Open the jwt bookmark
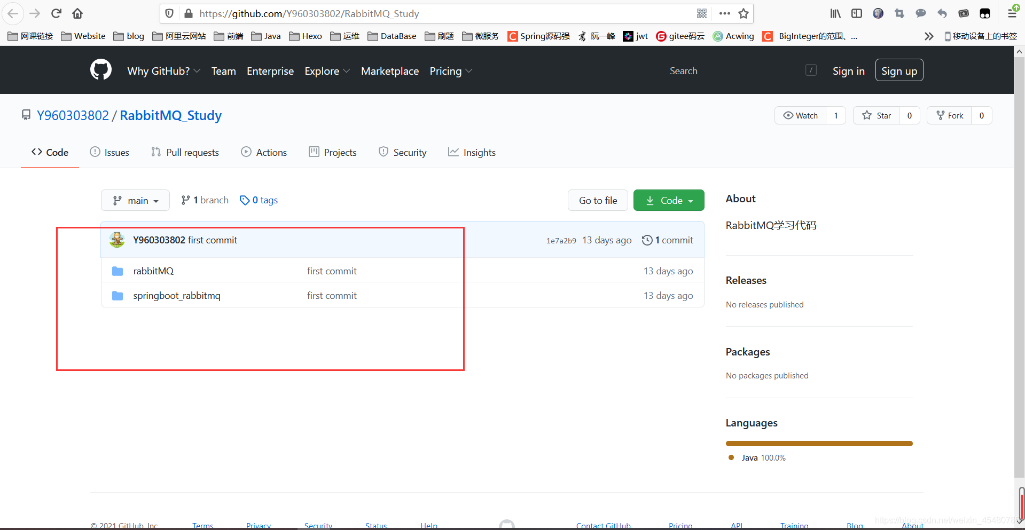 pyautogui.click(x=635, y=36)
